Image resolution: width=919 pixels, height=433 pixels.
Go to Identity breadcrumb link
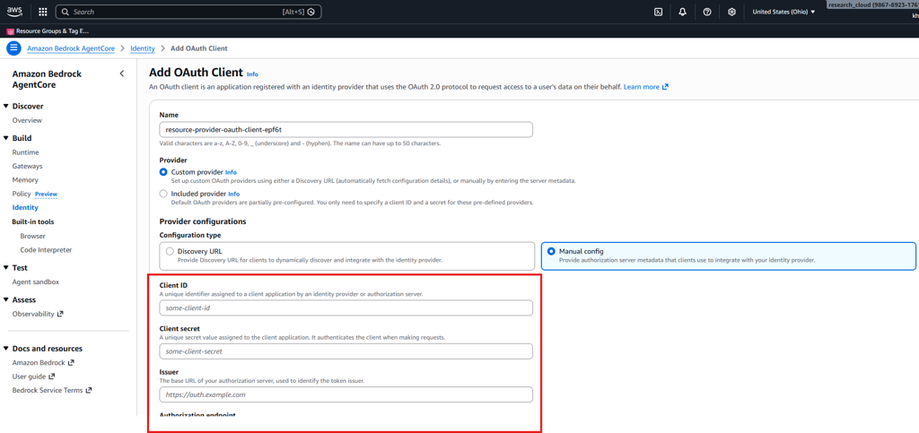click(x=143, y=48)
